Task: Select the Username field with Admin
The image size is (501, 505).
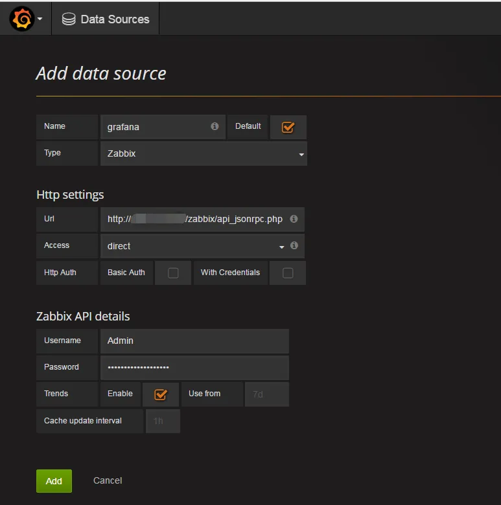Action: click(194, 341)
